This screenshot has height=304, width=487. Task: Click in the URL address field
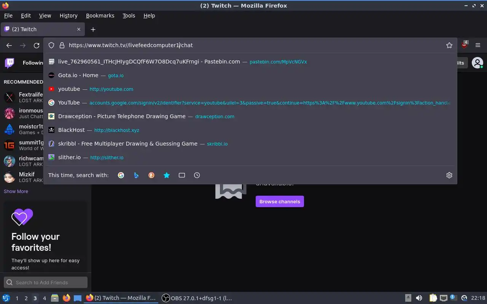(255, 45)
